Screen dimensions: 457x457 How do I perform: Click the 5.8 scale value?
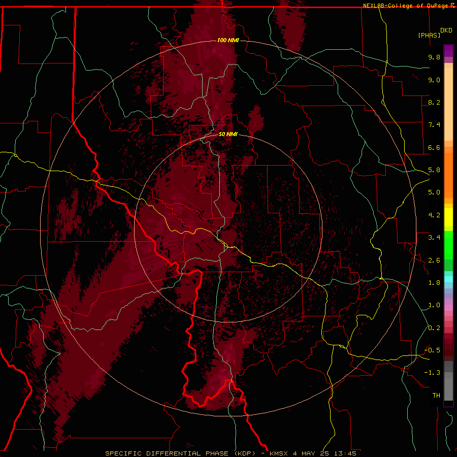[434, 170]
